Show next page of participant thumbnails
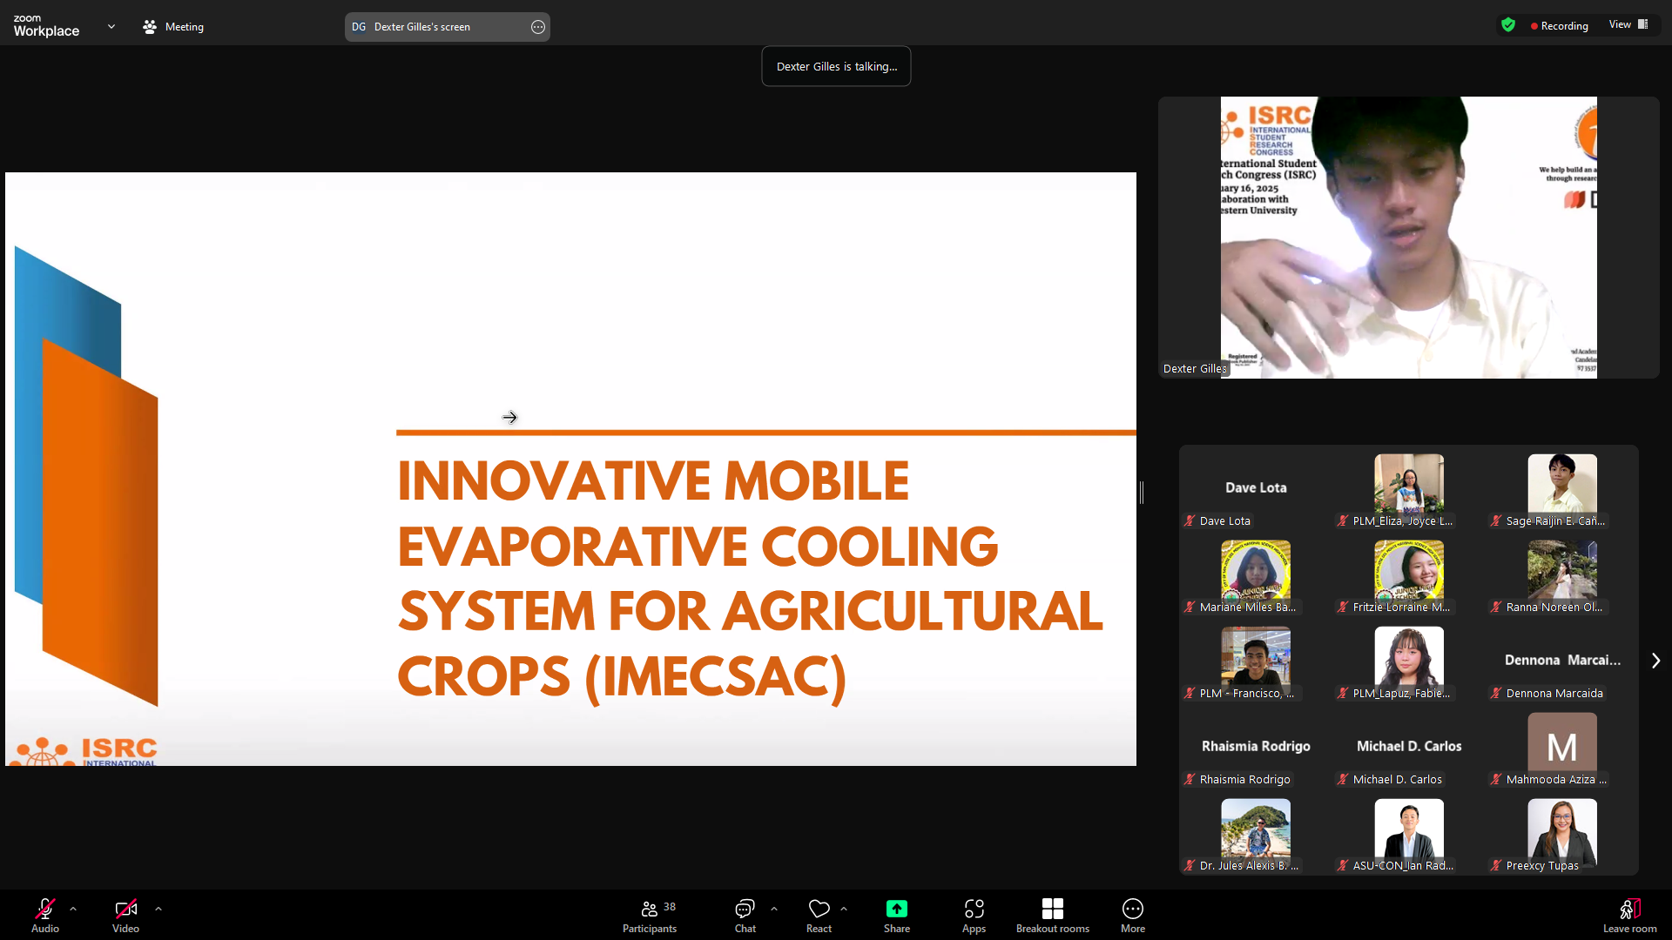The image size is (1672, 940). [x=1655, y=661]
